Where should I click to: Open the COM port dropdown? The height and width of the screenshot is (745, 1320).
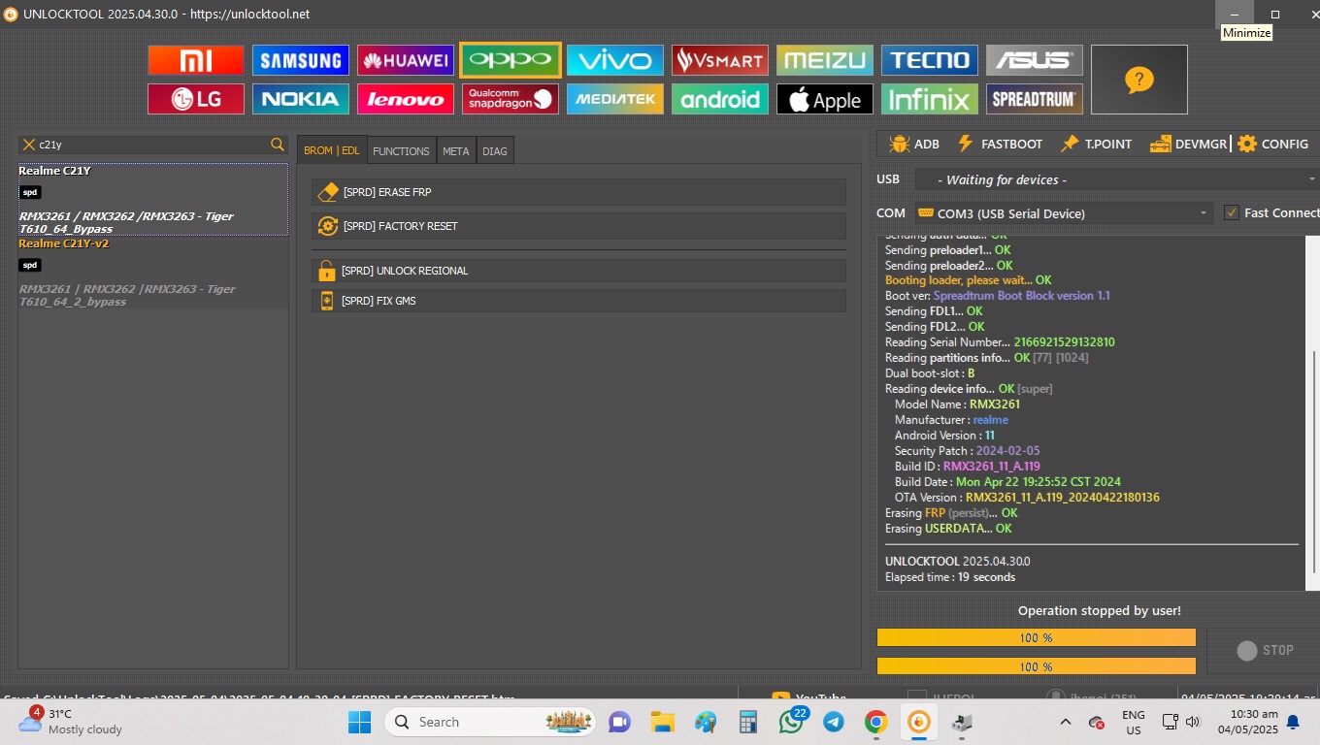point(1063,213)
